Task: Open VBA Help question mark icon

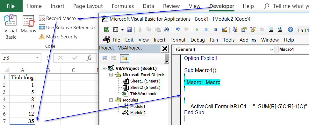Action: pos(291,30)
